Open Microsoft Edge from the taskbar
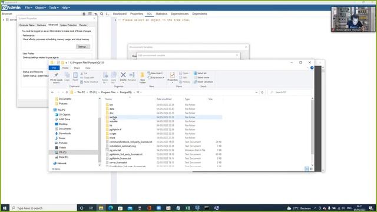Viewport: 377px width, 212px height. click(111, 208)
